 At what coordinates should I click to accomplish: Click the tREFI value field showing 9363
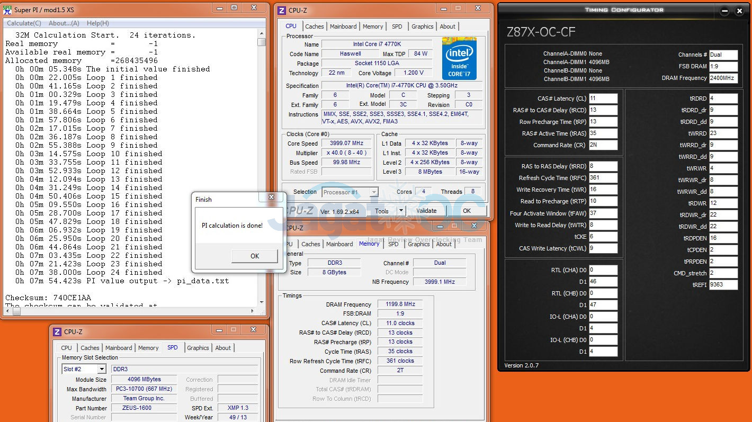[723, 284]
